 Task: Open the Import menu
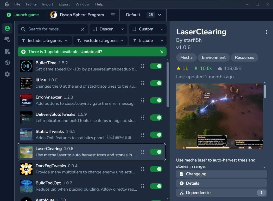[48, 4]
